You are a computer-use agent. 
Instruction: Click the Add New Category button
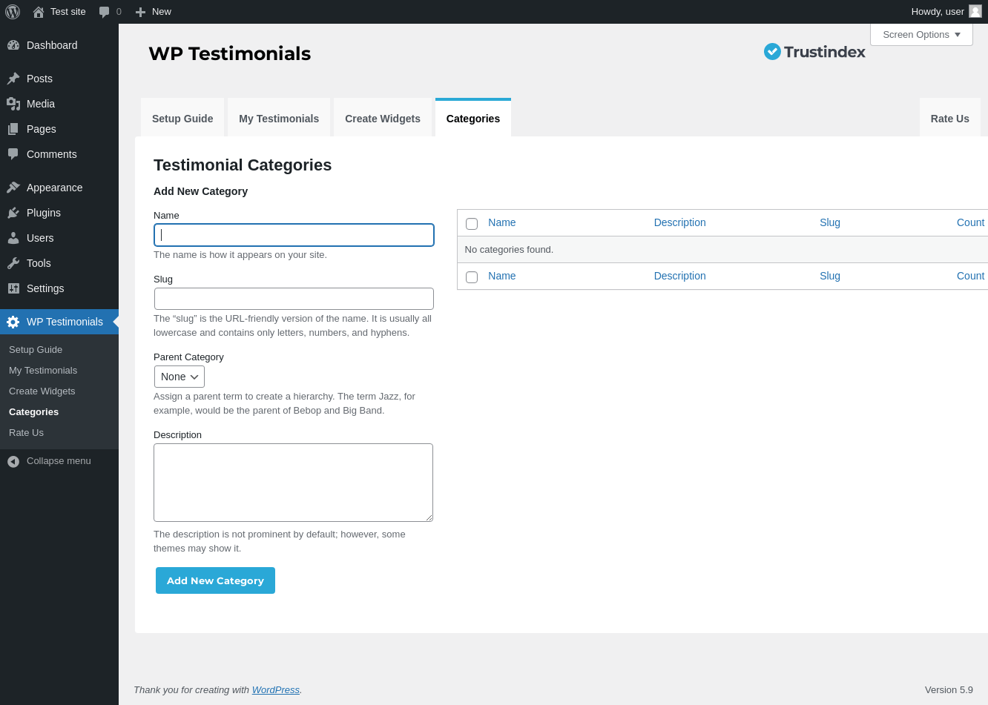point(215,580)
